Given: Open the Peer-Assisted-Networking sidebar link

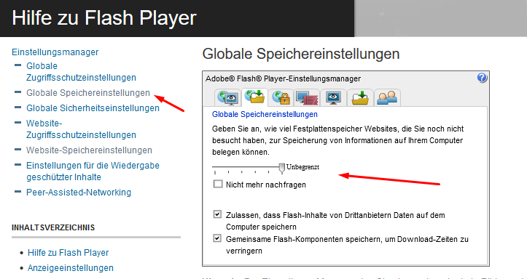Looking at the screenshot, I should [79, 193].
